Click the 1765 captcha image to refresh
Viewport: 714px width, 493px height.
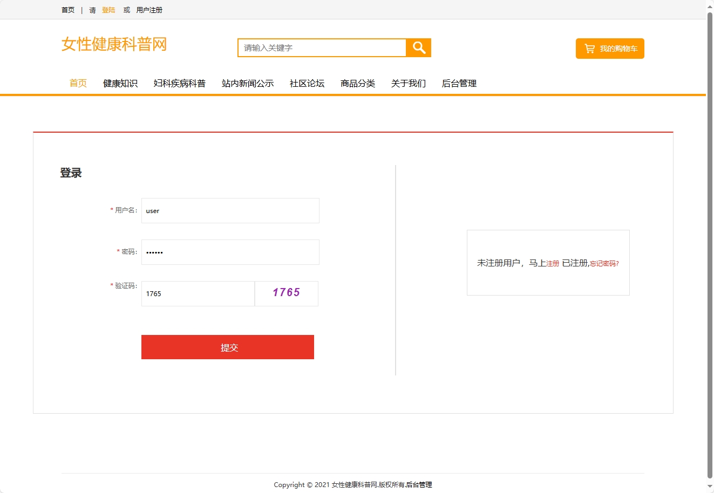pyautogui.click(x=286, y=293)
